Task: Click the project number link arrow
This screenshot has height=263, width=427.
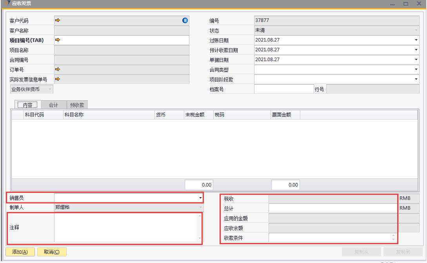Action: pyautogui.click(x=58, y=40)
